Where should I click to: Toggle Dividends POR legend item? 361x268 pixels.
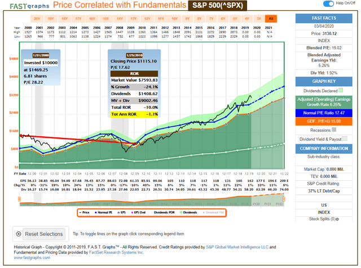pos(163,213)
